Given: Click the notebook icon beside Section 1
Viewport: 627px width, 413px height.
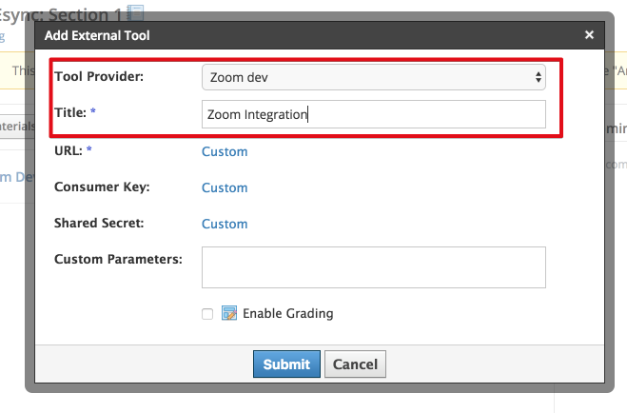Looking at the screenshot, I should 135,12.
